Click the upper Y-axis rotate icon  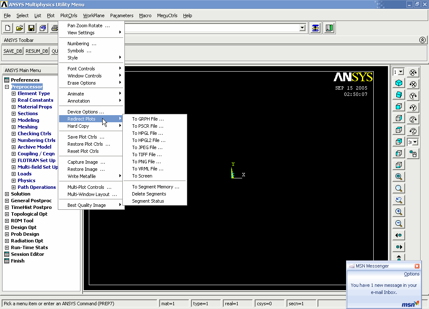point(413,96)
